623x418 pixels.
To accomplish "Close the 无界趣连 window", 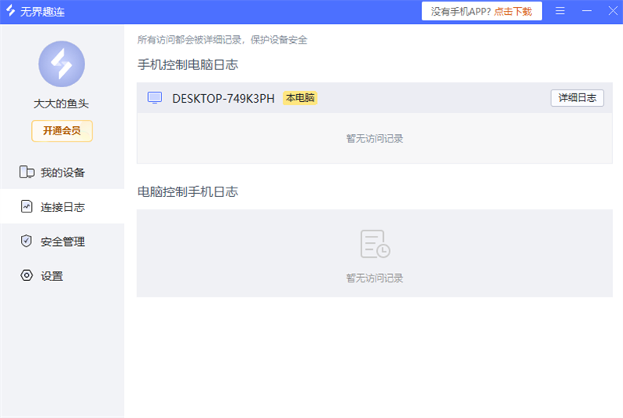I will tap(613, 11).
